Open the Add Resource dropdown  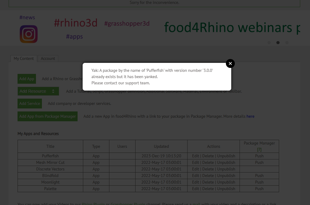click(38, 91)
